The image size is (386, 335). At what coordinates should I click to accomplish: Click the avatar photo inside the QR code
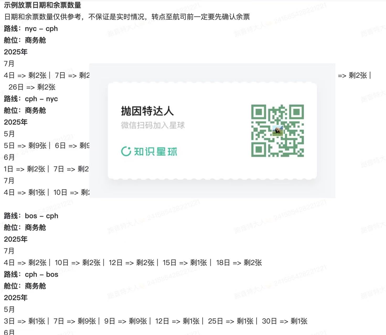coord(277,130)
